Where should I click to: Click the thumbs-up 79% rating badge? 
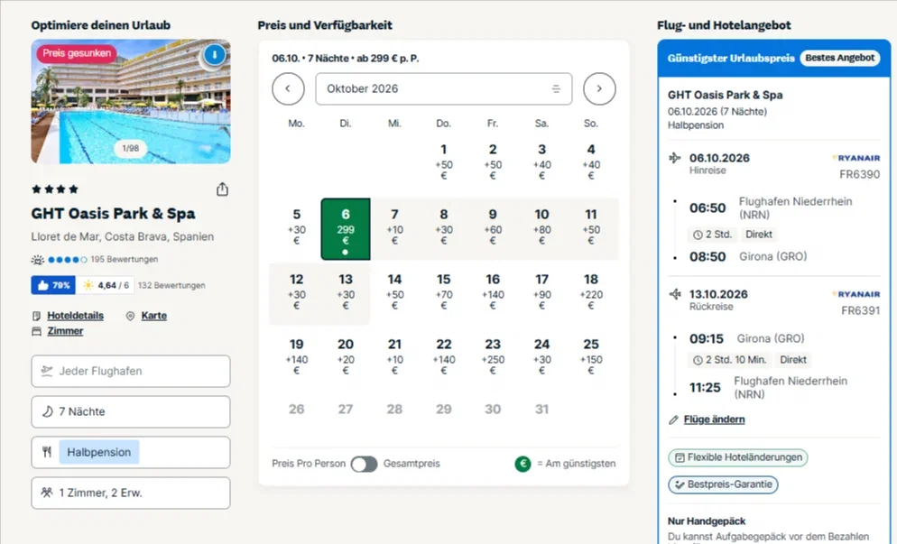coord(53,285)
